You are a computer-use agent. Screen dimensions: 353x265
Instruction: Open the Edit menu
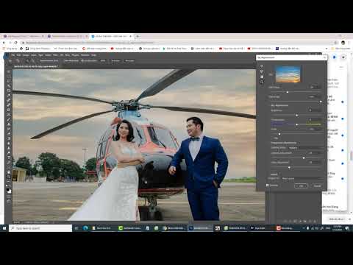(18, 55)
